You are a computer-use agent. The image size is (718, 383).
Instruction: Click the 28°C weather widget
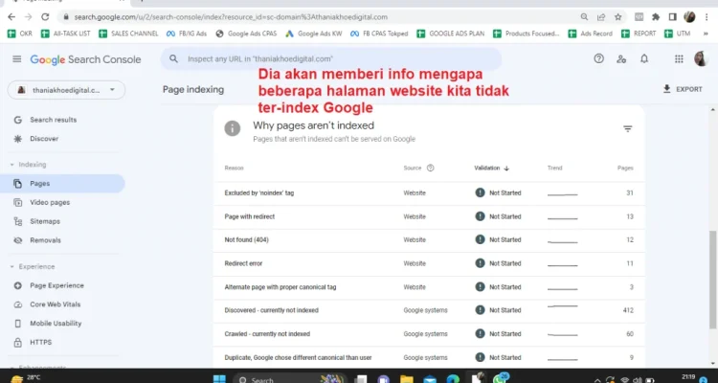coord(25,378)
